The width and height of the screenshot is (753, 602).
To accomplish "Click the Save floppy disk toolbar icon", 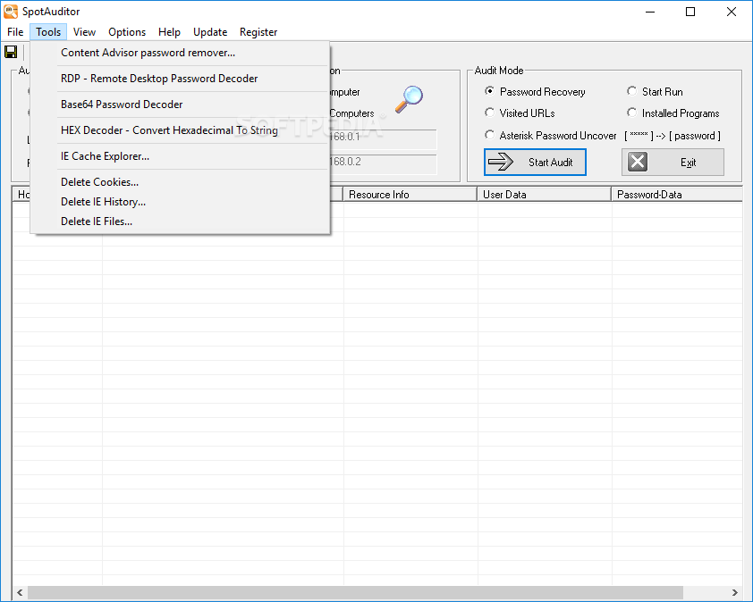I will pyautogui.click(x=11, y=52).
